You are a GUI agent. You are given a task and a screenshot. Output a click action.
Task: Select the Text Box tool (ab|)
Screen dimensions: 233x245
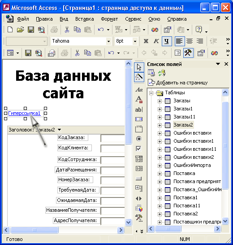139,109
